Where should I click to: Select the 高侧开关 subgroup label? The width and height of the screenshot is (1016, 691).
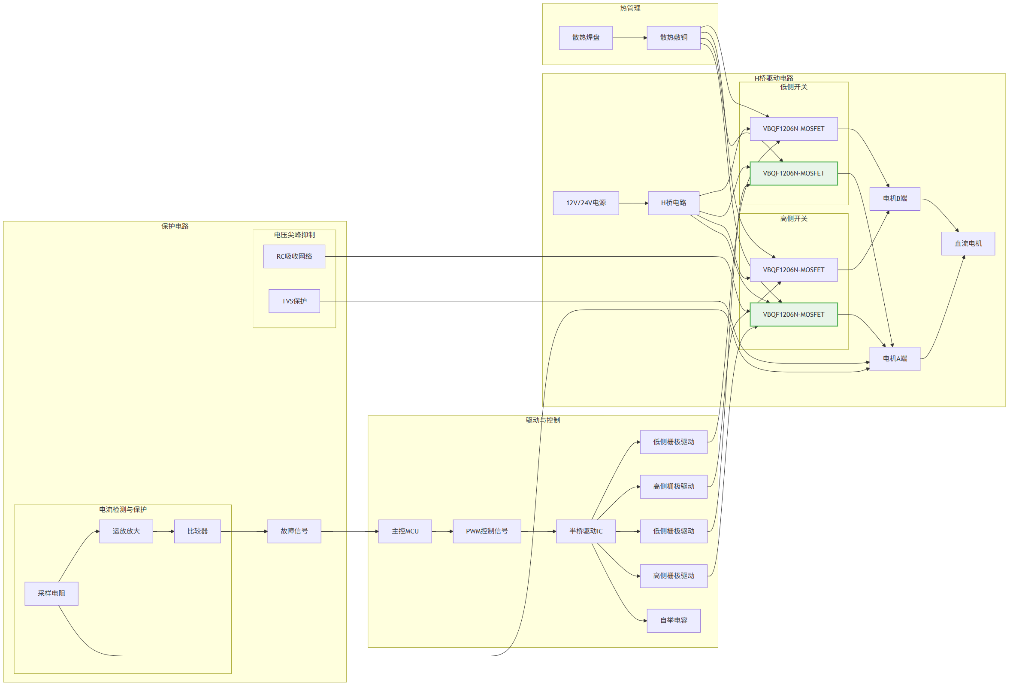794,218
